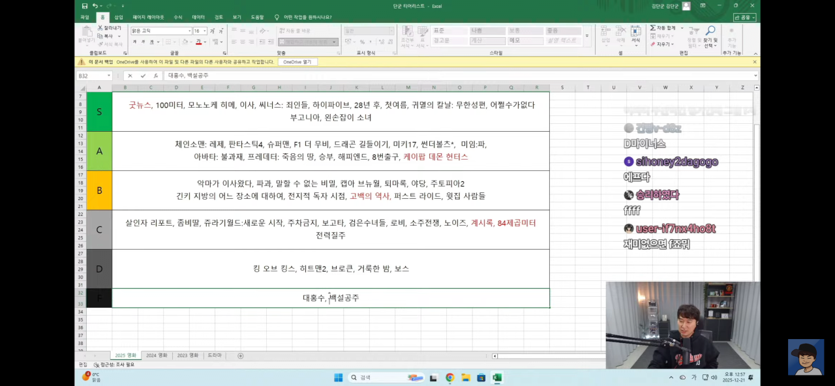Screen dimensions: 835x386
Task: Toggle italic formatting
Action: point(144,42)
